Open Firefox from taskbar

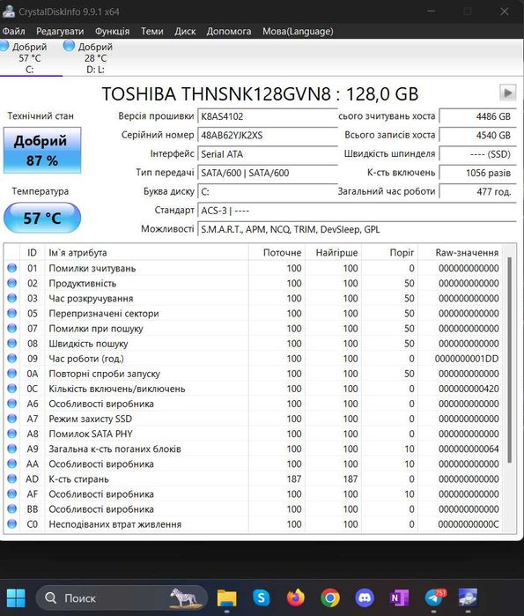coord(296,597)
